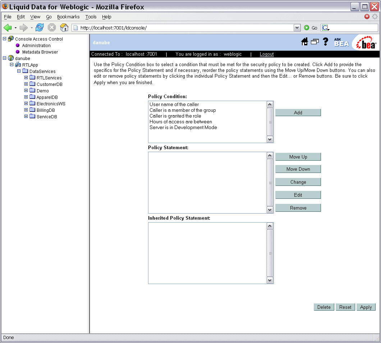
Task: Click the page icon in address bar
Action: [x=76, y=28]
